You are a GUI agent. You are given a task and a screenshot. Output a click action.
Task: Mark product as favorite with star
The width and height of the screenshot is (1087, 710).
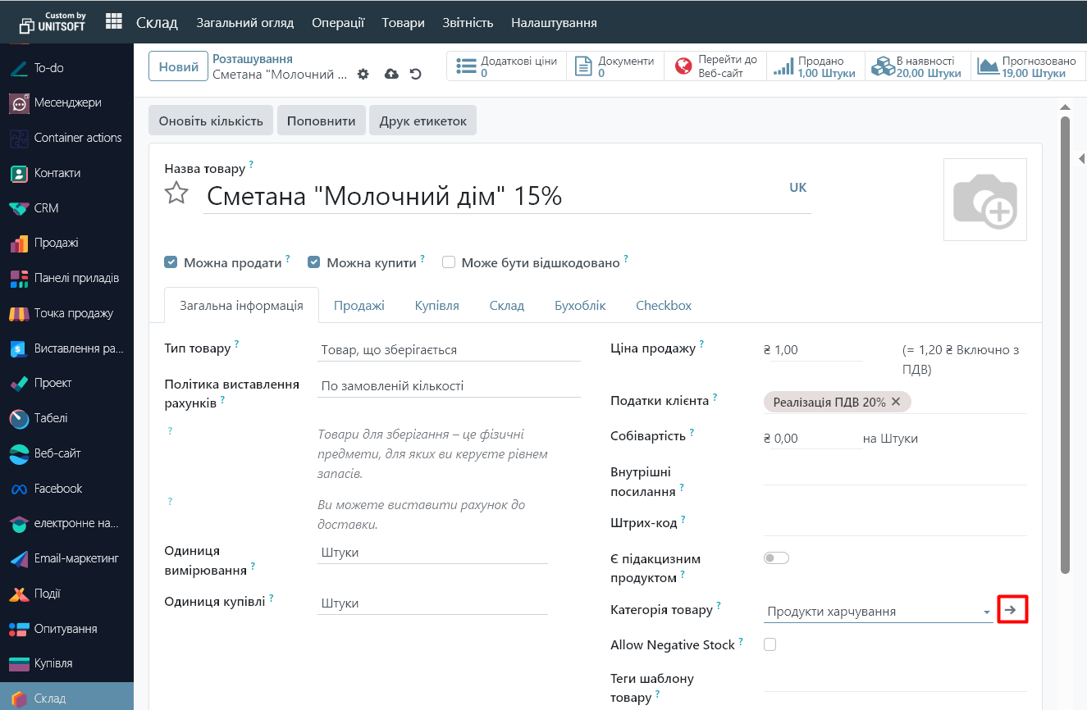click(x=176, y=193)
